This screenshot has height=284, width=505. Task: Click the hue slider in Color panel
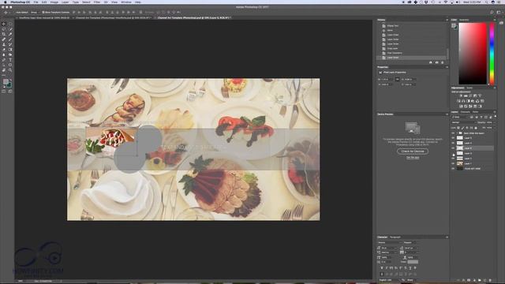492,54
